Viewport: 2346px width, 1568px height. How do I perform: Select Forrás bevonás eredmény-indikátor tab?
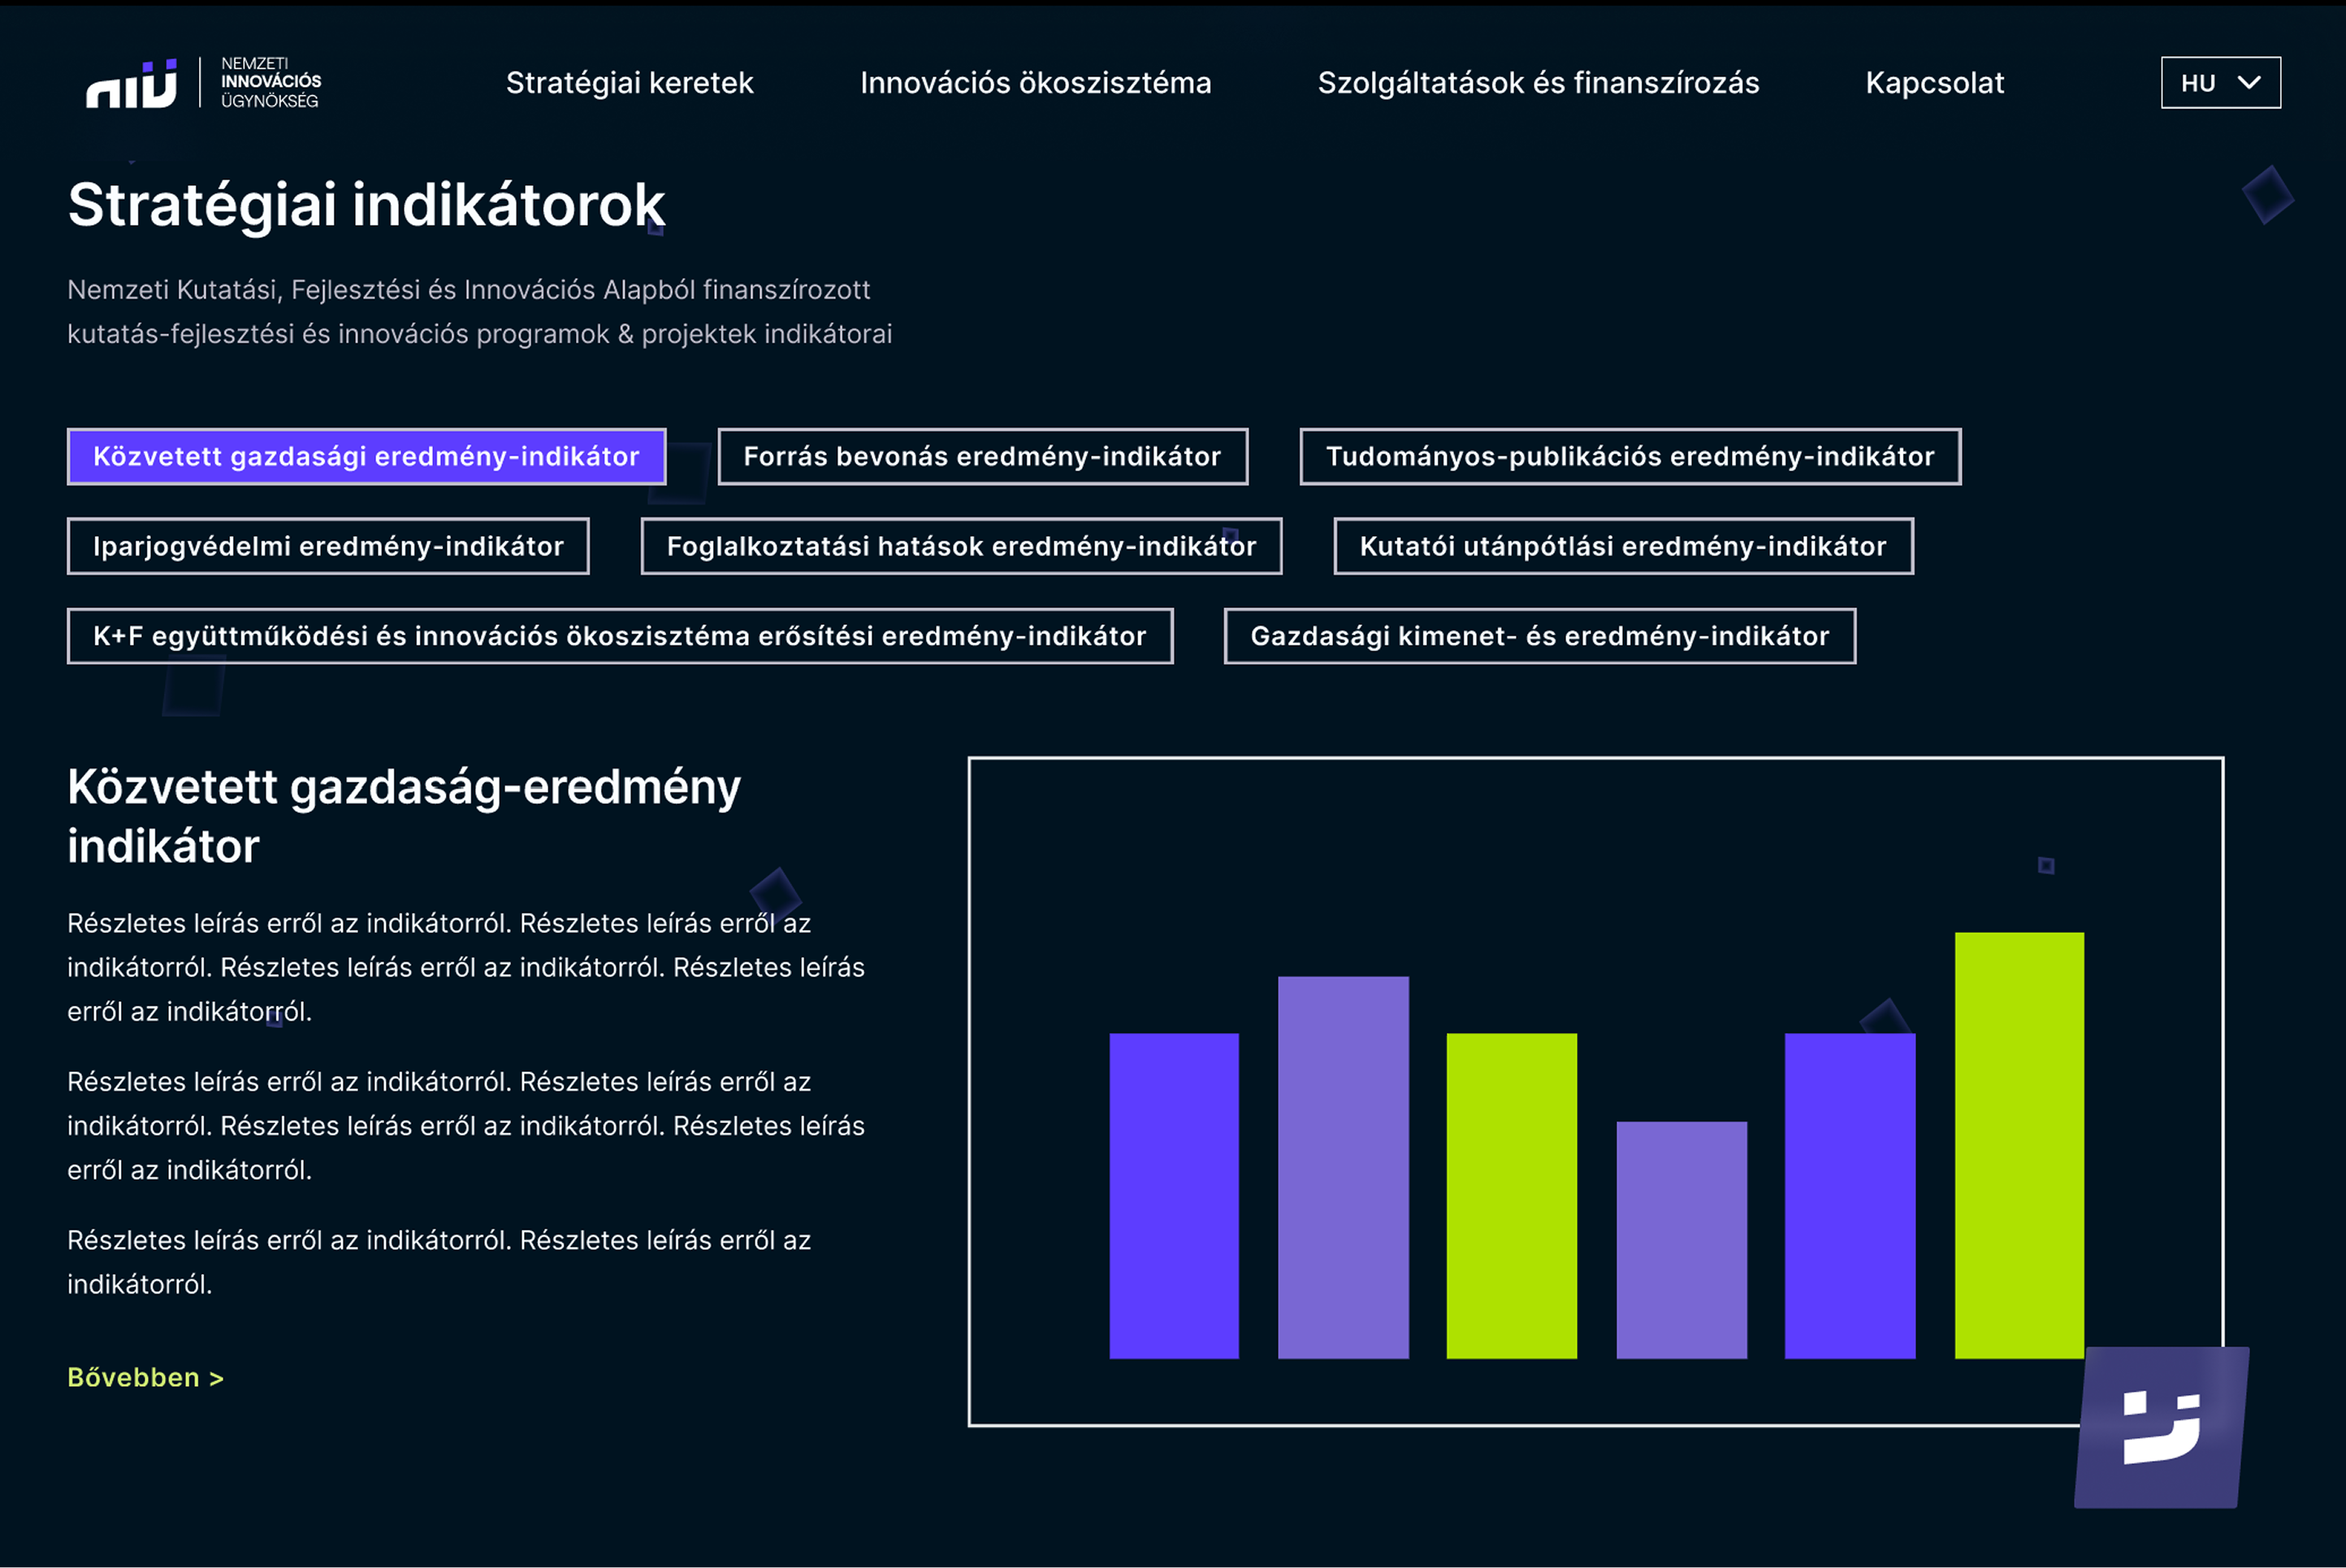pos(982,457)
